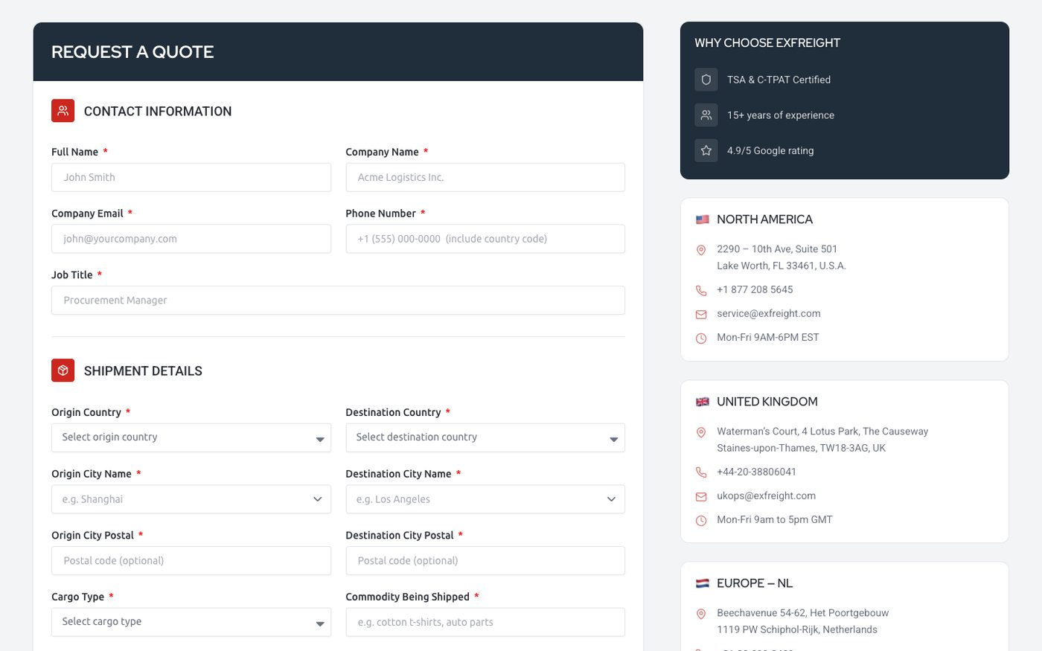1042x651 pixels.
Task: Click the REQUEST A QUOTE heading
Action: tap(132, 52)
